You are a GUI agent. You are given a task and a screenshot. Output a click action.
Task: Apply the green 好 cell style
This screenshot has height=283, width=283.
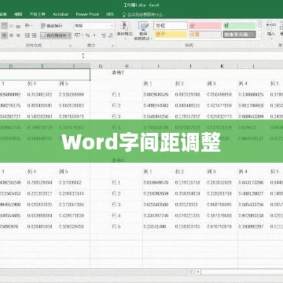(x=240, y=26)
